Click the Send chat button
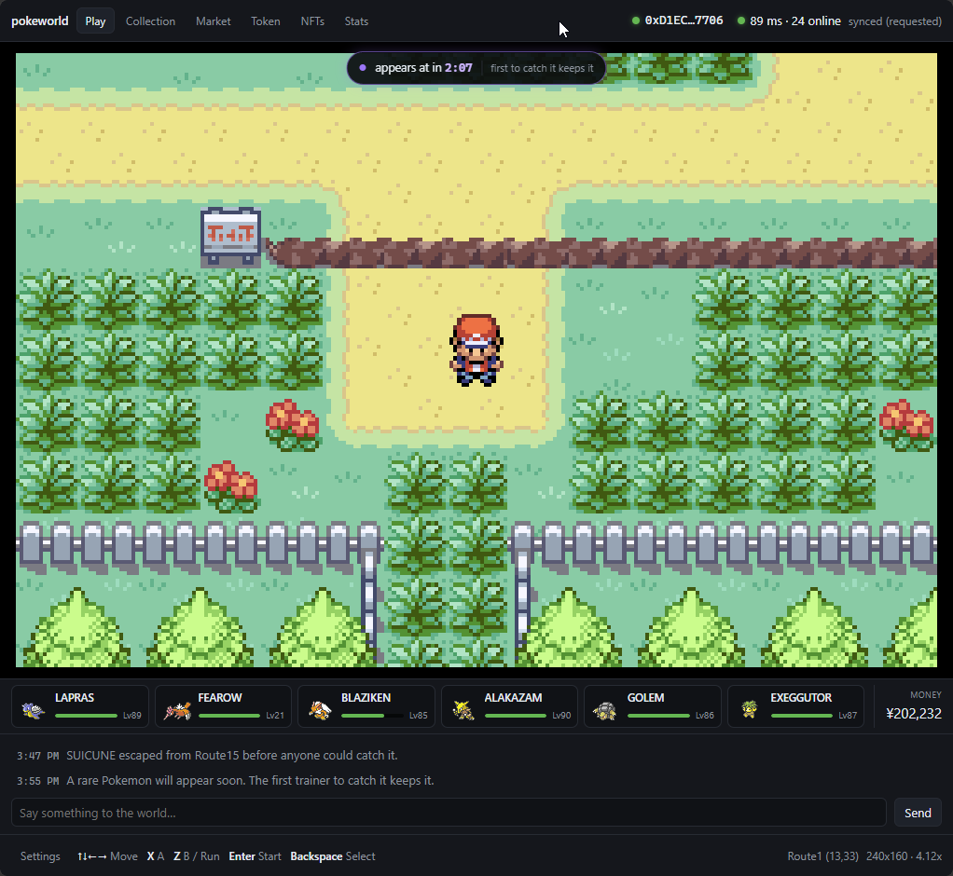The height and width of the screenshot is (876, 953). (x=918, y=813)
